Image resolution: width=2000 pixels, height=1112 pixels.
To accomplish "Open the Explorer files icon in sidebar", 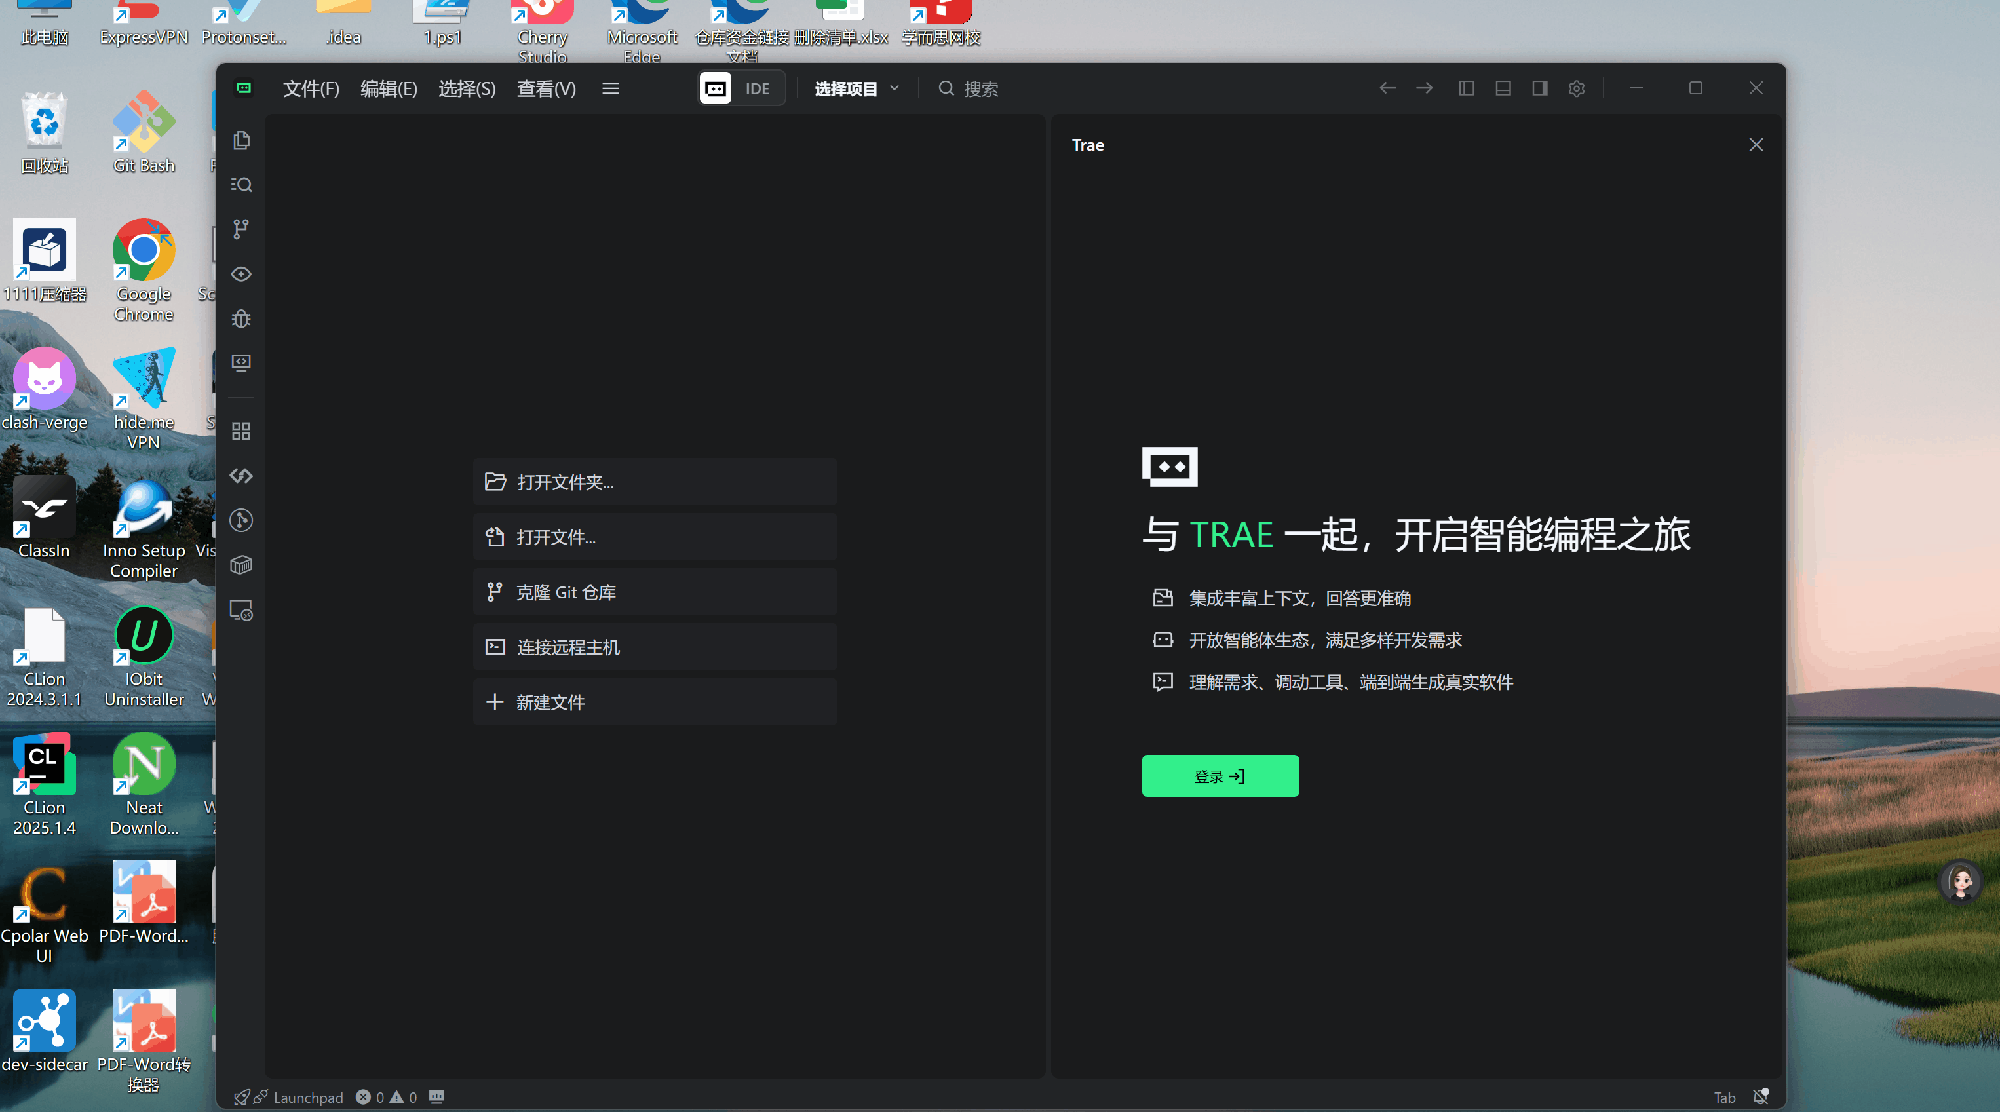I will [x=241, y=140].
